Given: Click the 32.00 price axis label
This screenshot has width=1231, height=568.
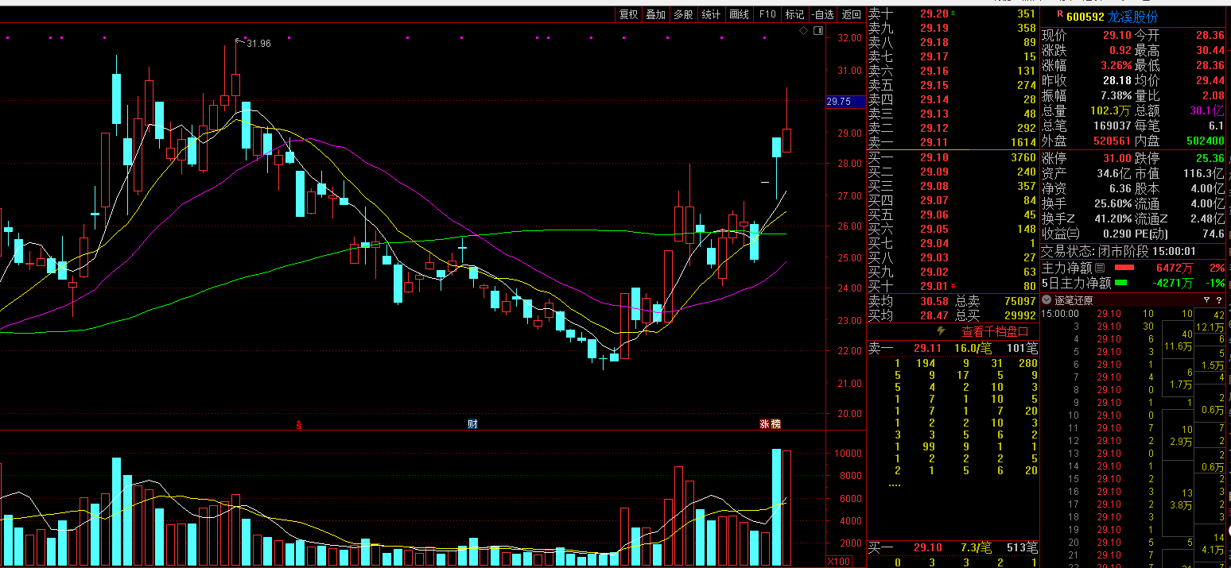Looking at the screenshot, I should point(851,37).
